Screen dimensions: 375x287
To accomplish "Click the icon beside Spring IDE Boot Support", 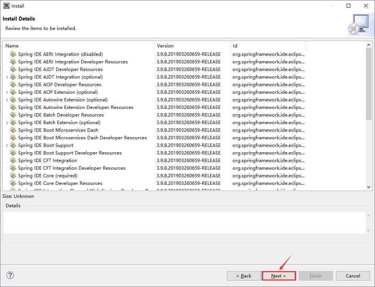I will point(13,145).
